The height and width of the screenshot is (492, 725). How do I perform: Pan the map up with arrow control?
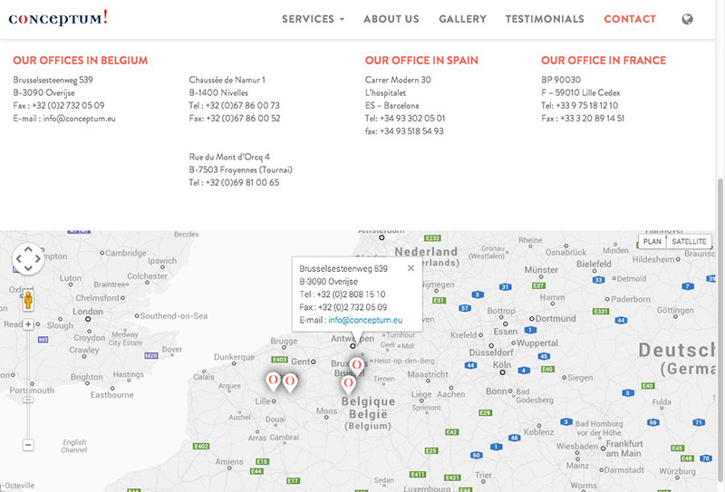[28, 249]
